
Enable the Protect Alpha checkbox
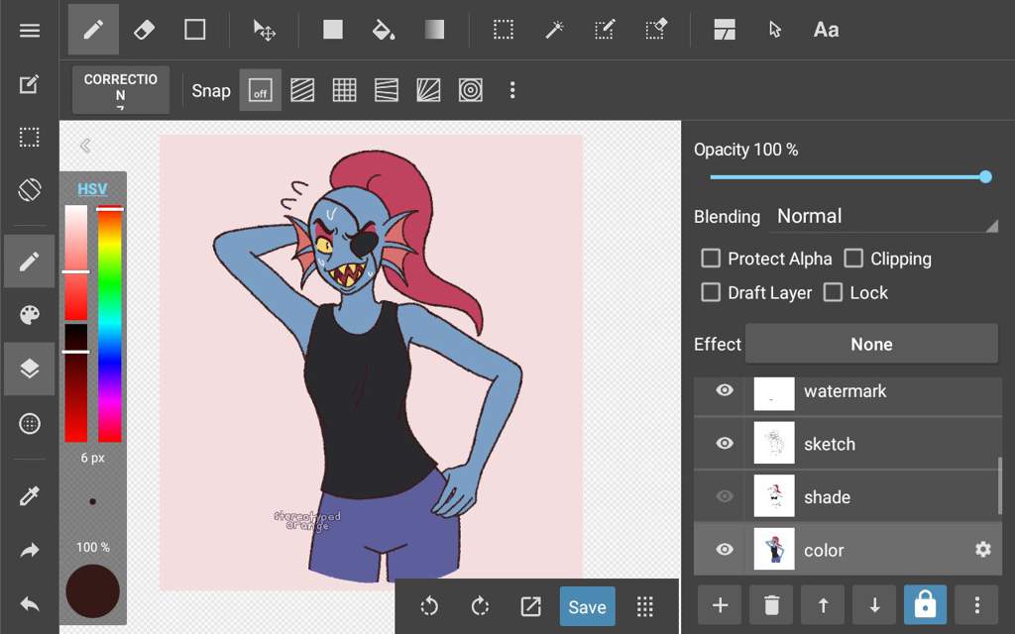tap(711, 259)
